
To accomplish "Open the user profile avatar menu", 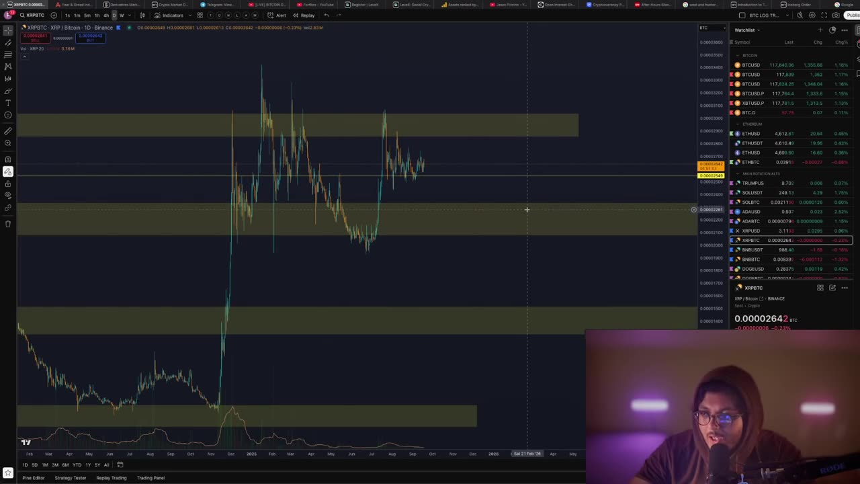I will click(7, 15).
